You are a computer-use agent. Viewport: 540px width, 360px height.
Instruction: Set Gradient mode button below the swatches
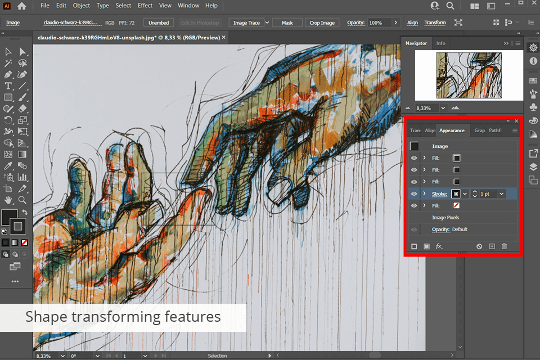click(x=15, y=242)
